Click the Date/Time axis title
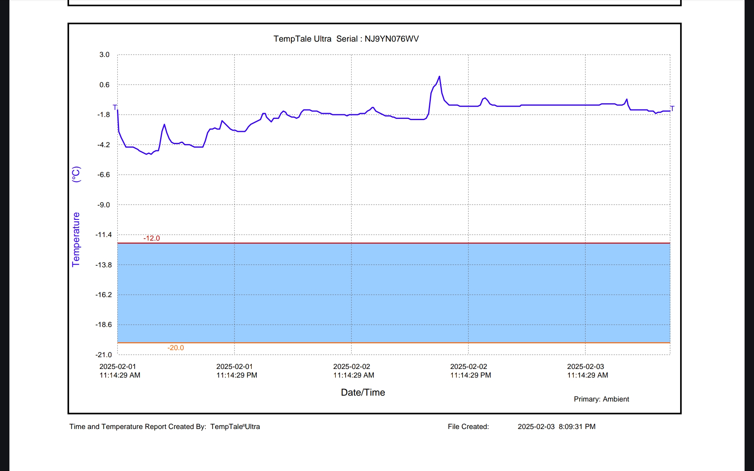The image size is (754, 471). point(363,392)
